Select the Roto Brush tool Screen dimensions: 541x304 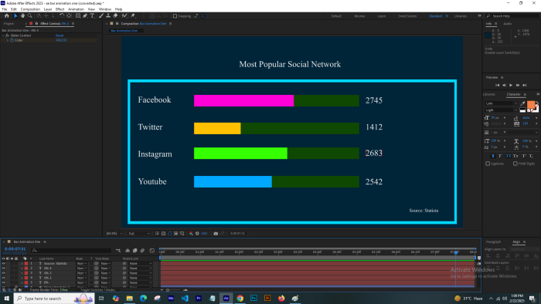tap(124, 16)
